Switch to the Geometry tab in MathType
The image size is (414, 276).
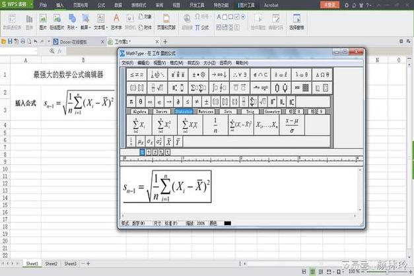[272, 112]
